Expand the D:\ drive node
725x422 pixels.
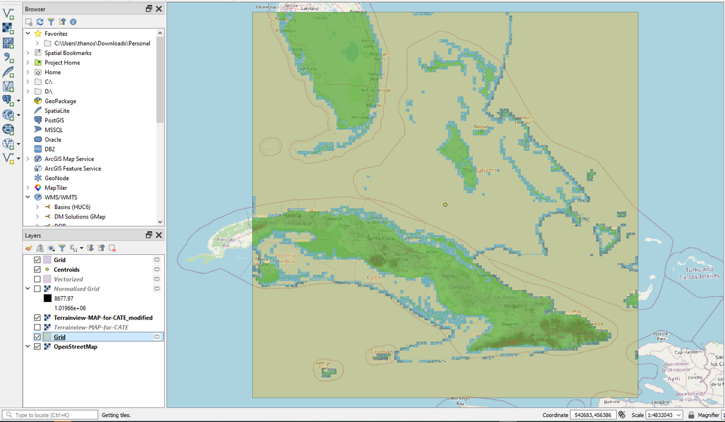[28, 91]
